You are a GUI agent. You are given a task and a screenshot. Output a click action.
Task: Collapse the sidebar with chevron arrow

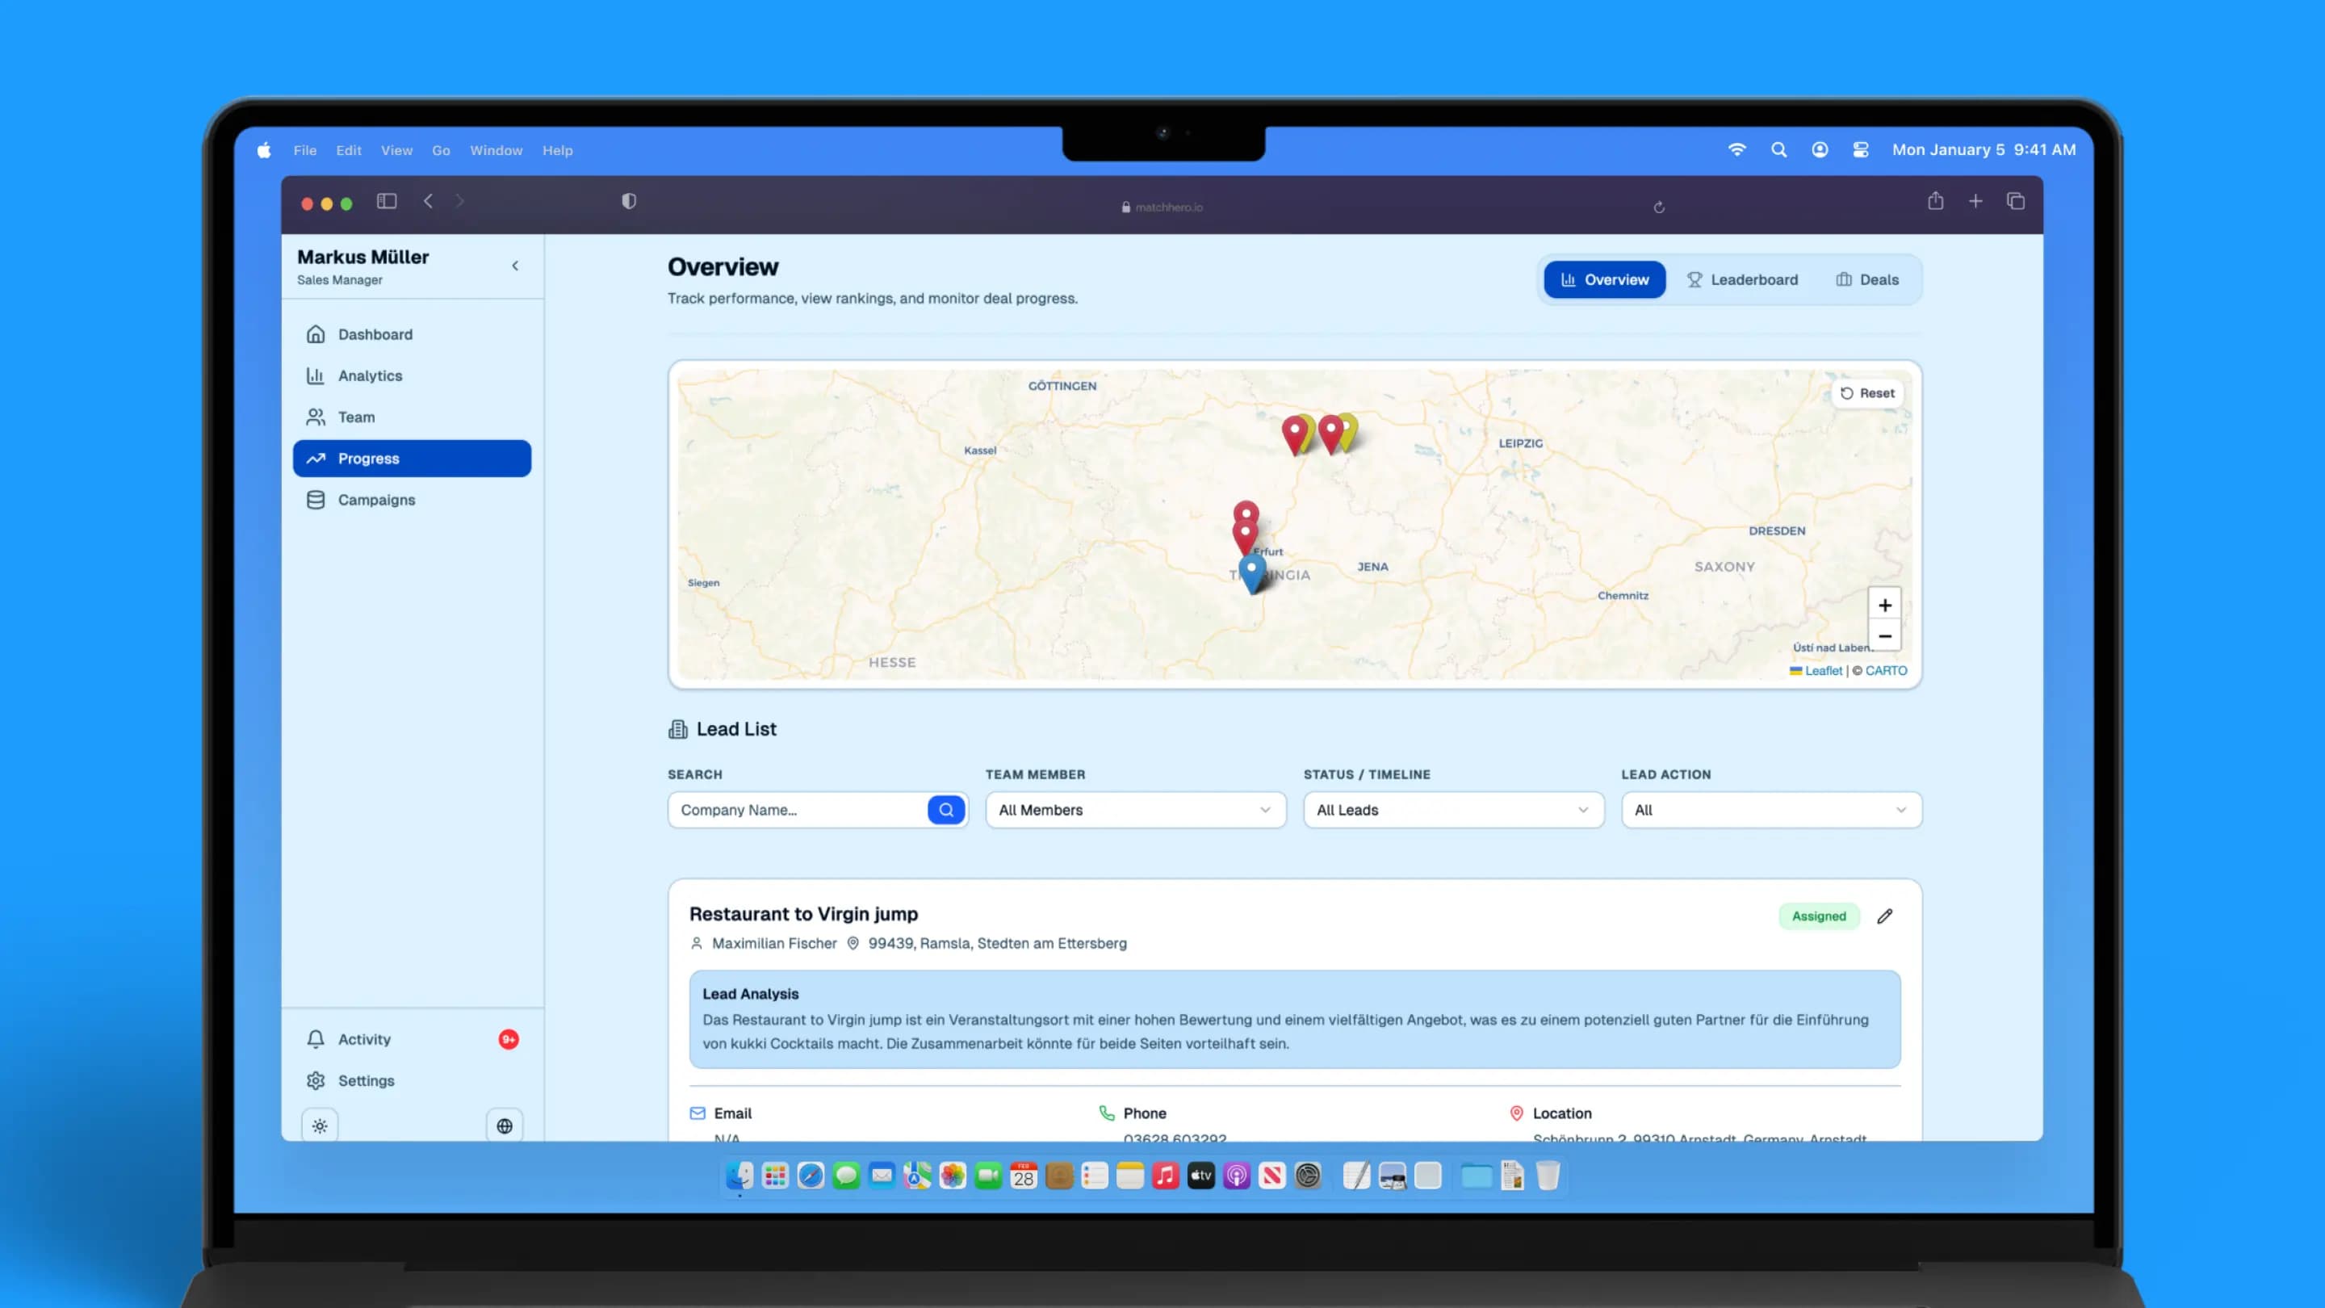(515, 266)
